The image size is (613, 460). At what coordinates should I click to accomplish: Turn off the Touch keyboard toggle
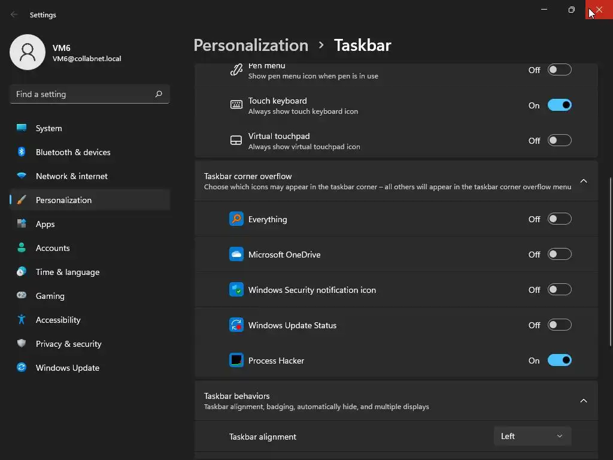tap(559, 105)
